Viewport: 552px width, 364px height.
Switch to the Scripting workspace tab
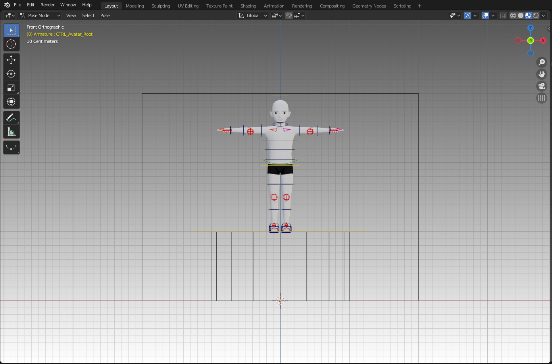pos(402,6)
